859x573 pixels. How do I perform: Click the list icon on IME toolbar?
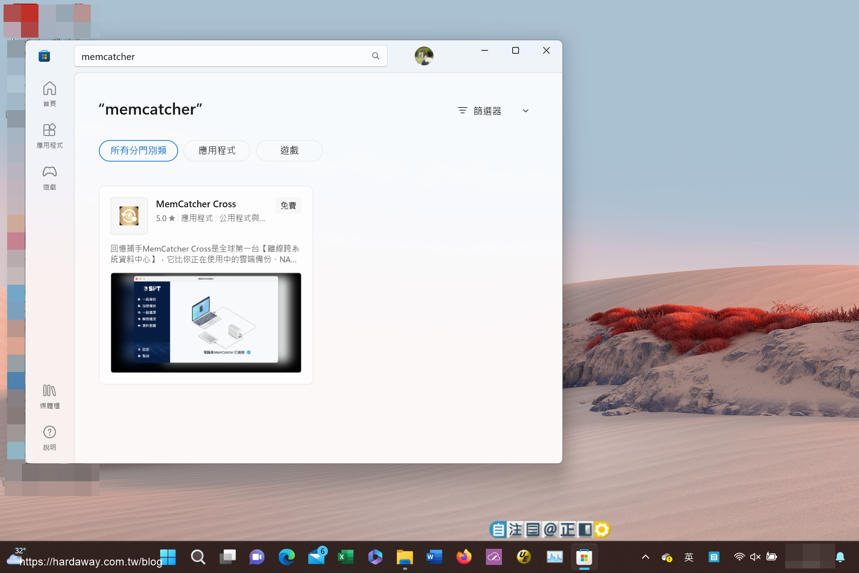tap(532, 530)
